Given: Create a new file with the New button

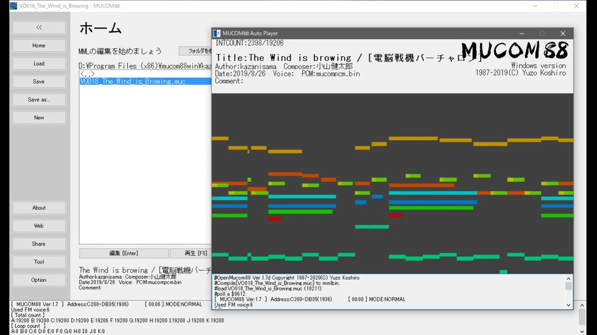Looking at the screenshot, I should (39, 118).
